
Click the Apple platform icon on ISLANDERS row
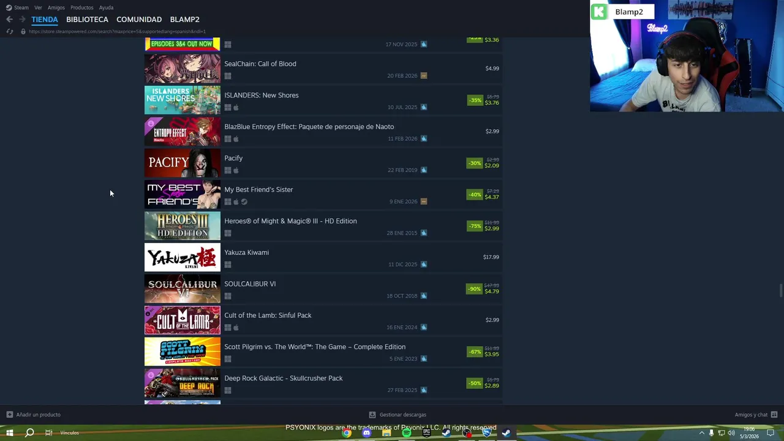tap(236, 107)
